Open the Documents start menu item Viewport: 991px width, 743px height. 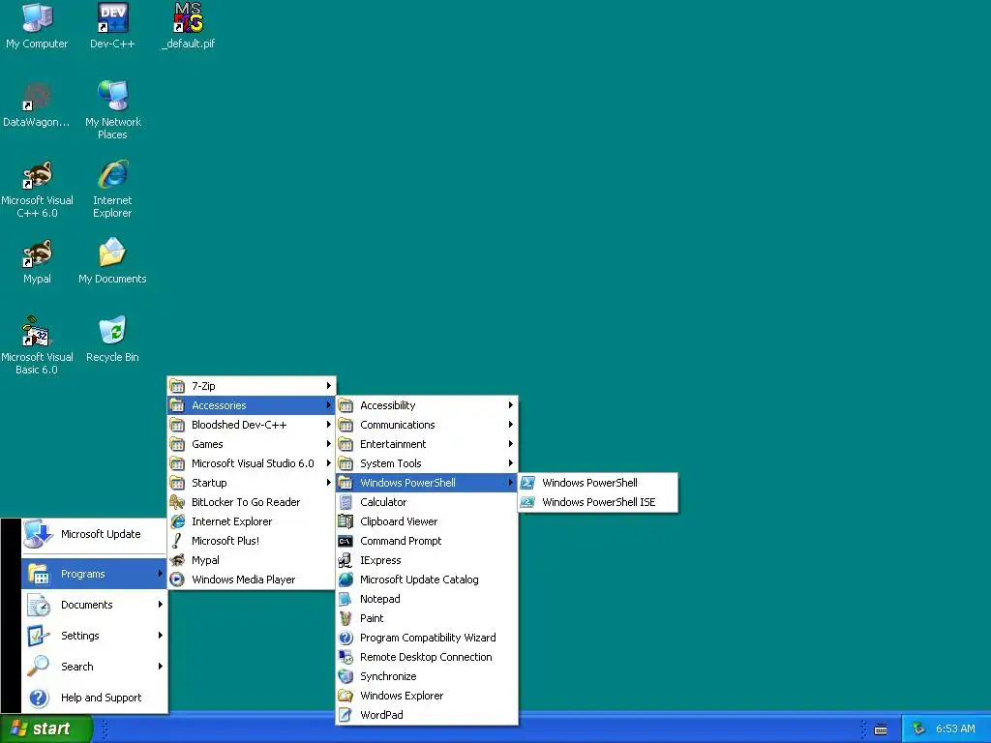tap(94, 605)
